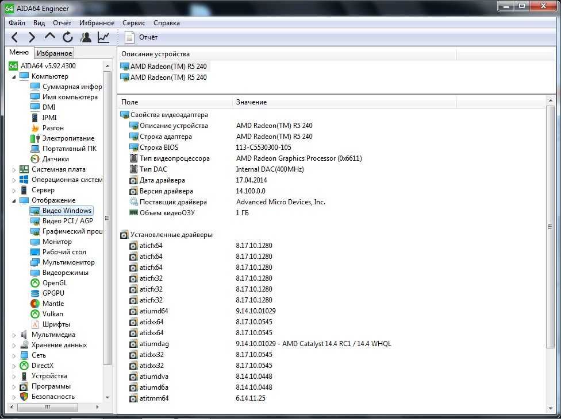Click the Описание устройства column header
The width and height of the screenshot is (561, 419).
[287, 55]
